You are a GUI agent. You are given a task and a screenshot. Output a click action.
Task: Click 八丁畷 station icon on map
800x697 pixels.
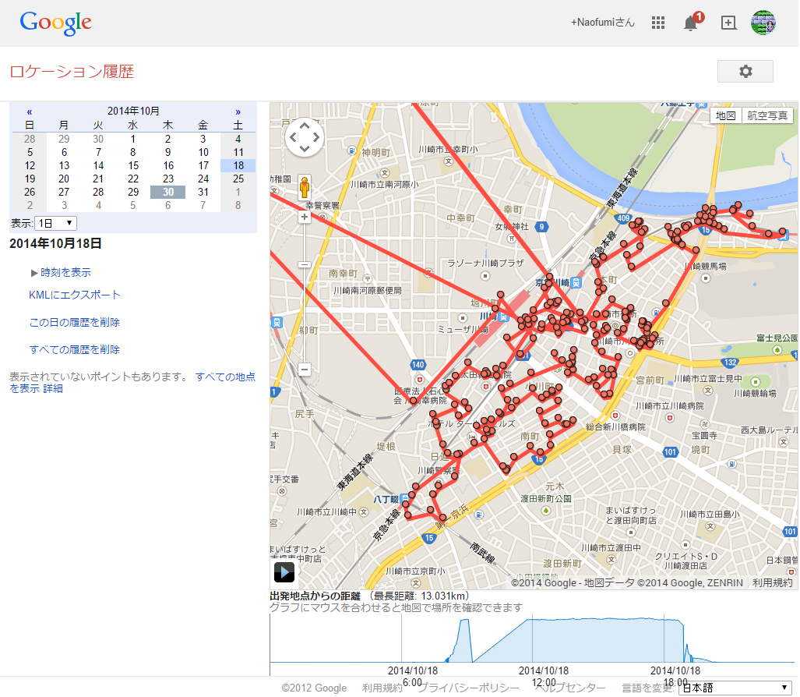(405, 498)
